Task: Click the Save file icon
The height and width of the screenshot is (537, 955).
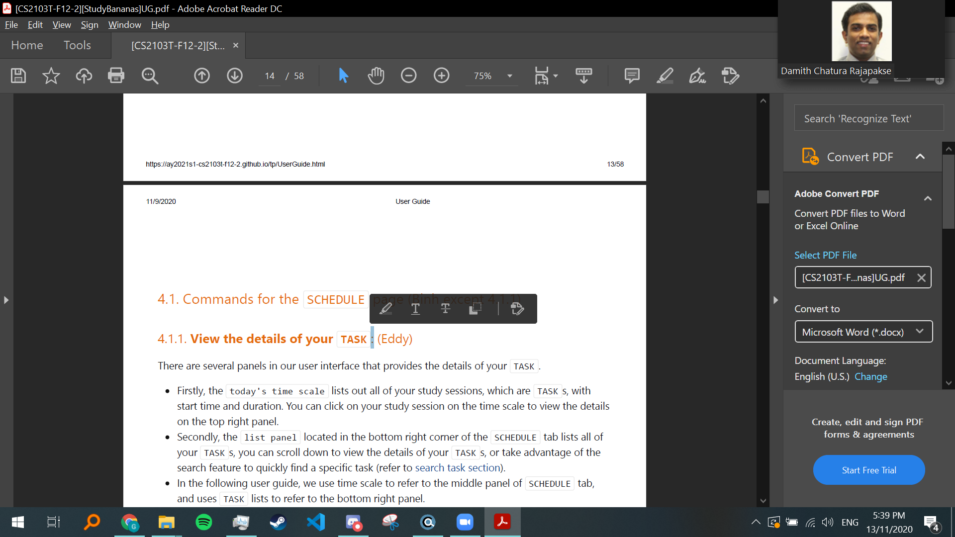Action: (18, 76)
